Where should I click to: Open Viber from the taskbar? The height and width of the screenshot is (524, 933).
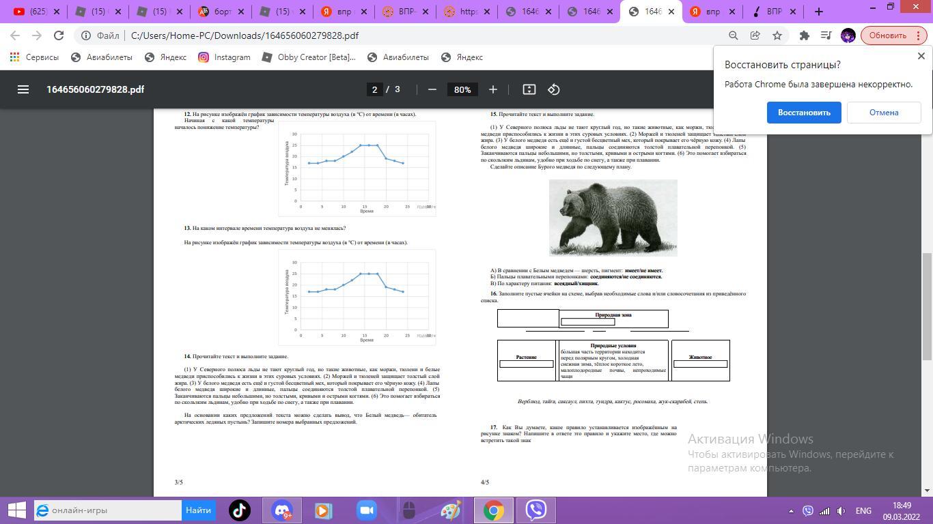click(x=535, y=510)
